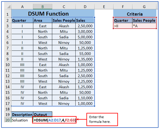Viewport: 160px width, 129px height.
Task: Click Sadia in row 5
Action: (x=64, y=37)
